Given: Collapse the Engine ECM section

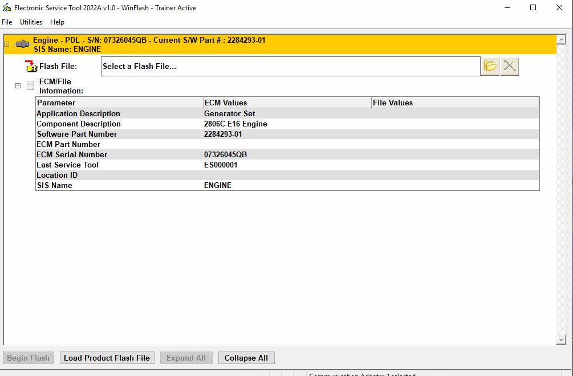Looking at the screenshot, I should click(x=6, y=43).
